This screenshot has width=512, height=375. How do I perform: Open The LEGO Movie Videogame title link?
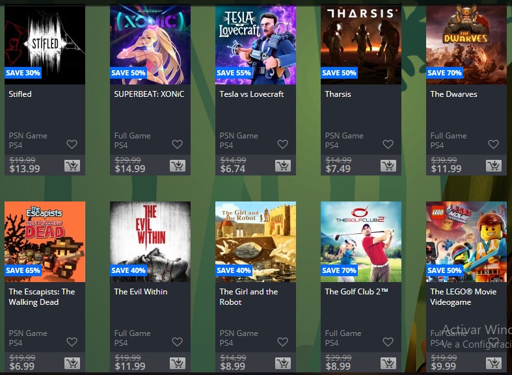pyautogui.click(x=463, y=297)
